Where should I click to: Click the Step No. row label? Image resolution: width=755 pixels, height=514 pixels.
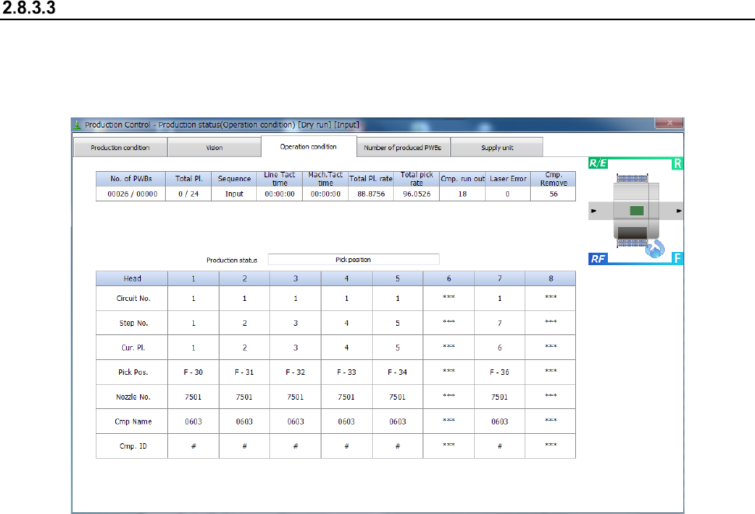coord(133,323)
